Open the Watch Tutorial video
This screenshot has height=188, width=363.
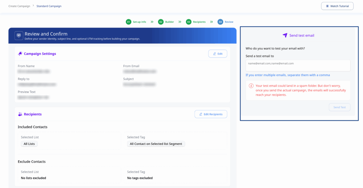[337, 6]
